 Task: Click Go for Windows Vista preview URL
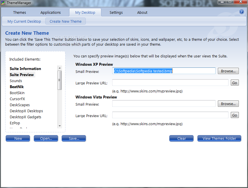235,115
